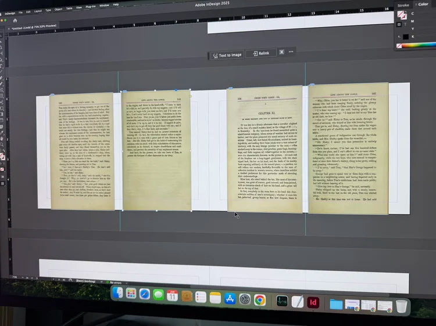Open the more options ellipsis in taskbar
The height and width of the screenshot is (326, 436).
point(291,52)
